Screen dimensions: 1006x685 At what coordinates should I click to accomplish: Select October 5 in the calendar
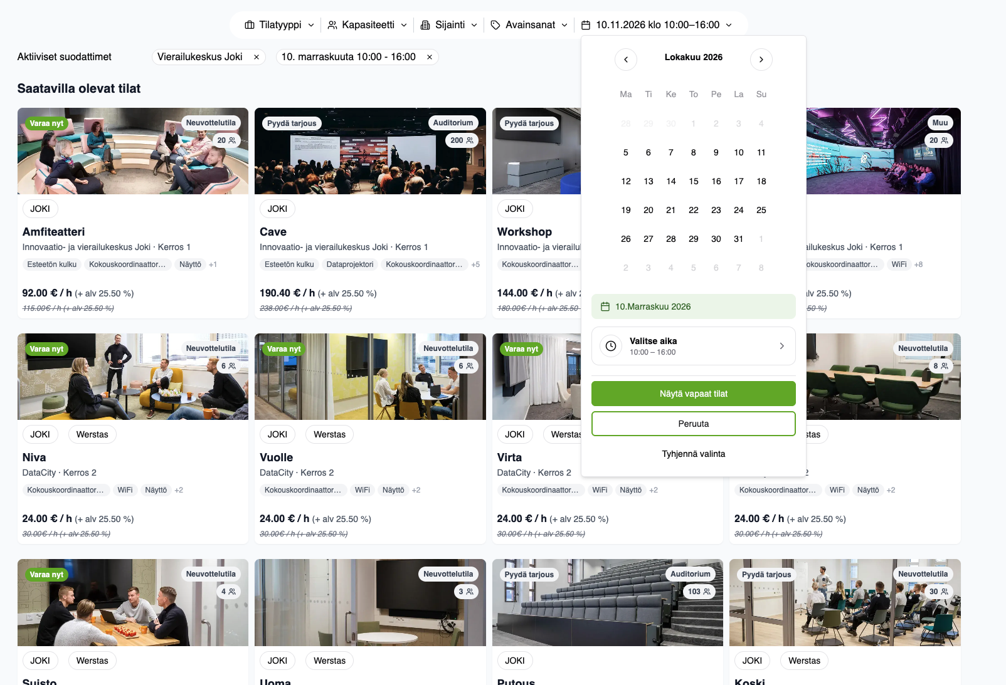tap(626, 152)
